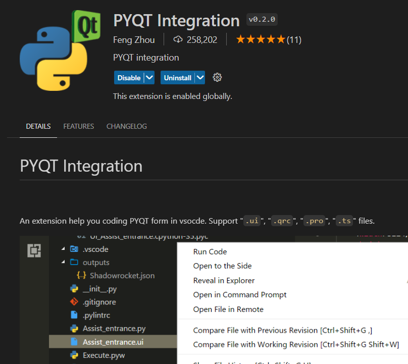Click the Python icon beside Assist_entrance.py

pos(74,329)
